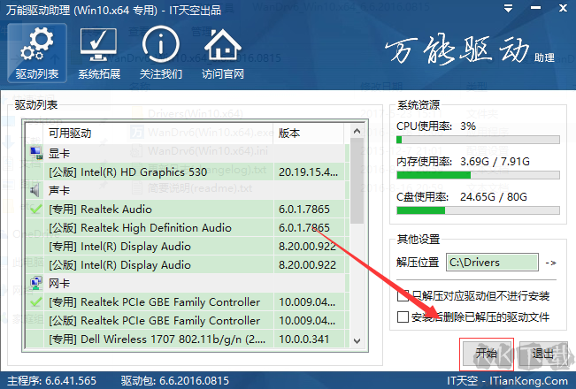The height and width of the screenshot is (389, 576).
Task: Click the 显卡 category row label
Action: pos(59,153)
